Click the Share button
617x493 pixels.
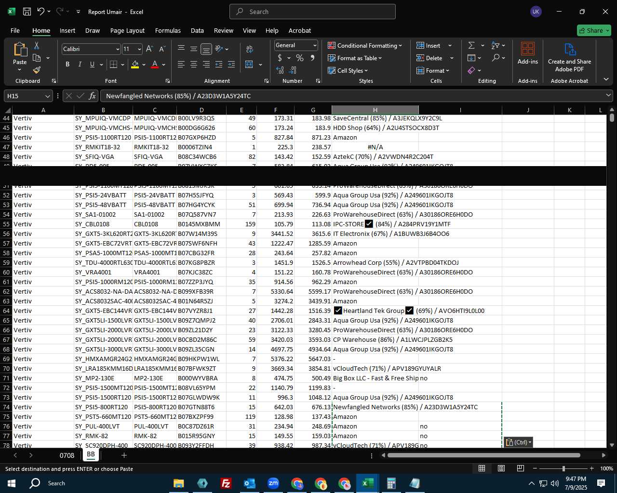594,30
